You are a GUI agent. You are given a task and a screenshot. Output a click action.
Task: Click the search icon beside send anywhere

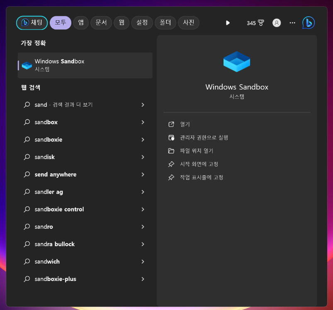tap(27, 174)
